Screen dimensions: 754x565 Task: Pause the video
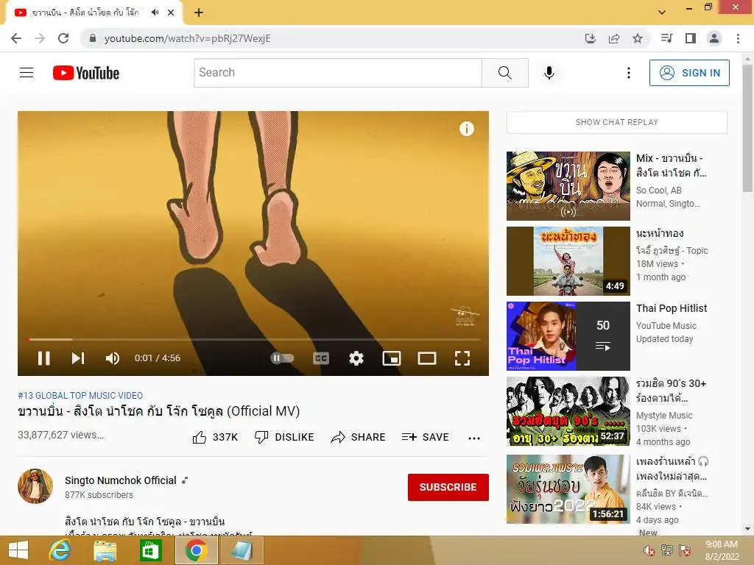tap(43, 358)
